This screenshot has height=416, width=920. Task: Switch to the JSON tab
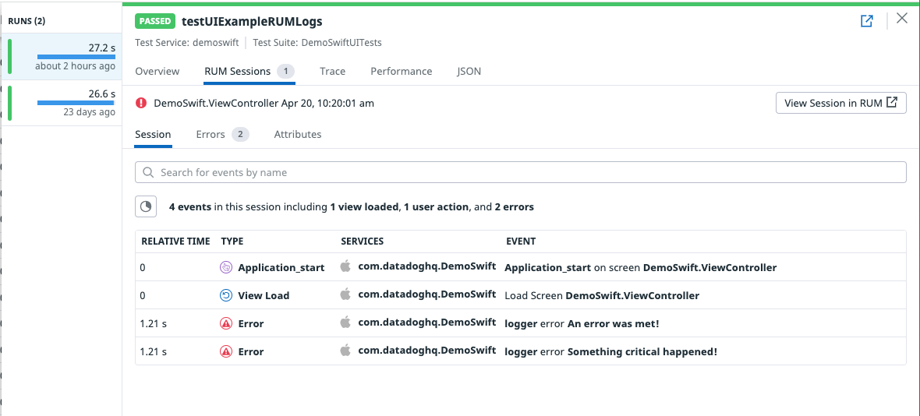pyautogui.click(x=469, y=71)
